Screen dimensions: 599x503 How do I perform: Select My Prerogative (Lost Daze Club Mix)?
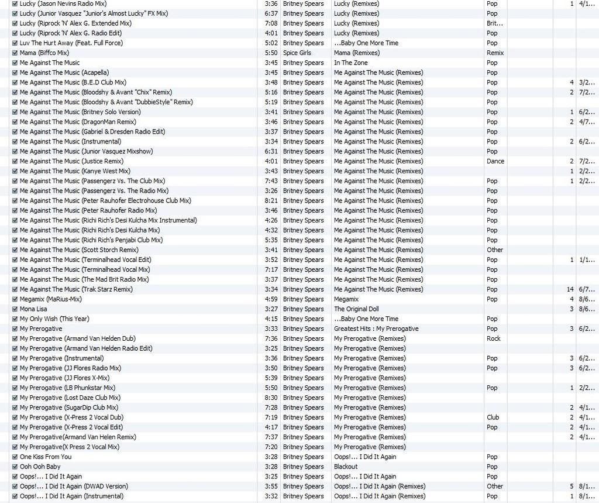click(x=70, y=398)
